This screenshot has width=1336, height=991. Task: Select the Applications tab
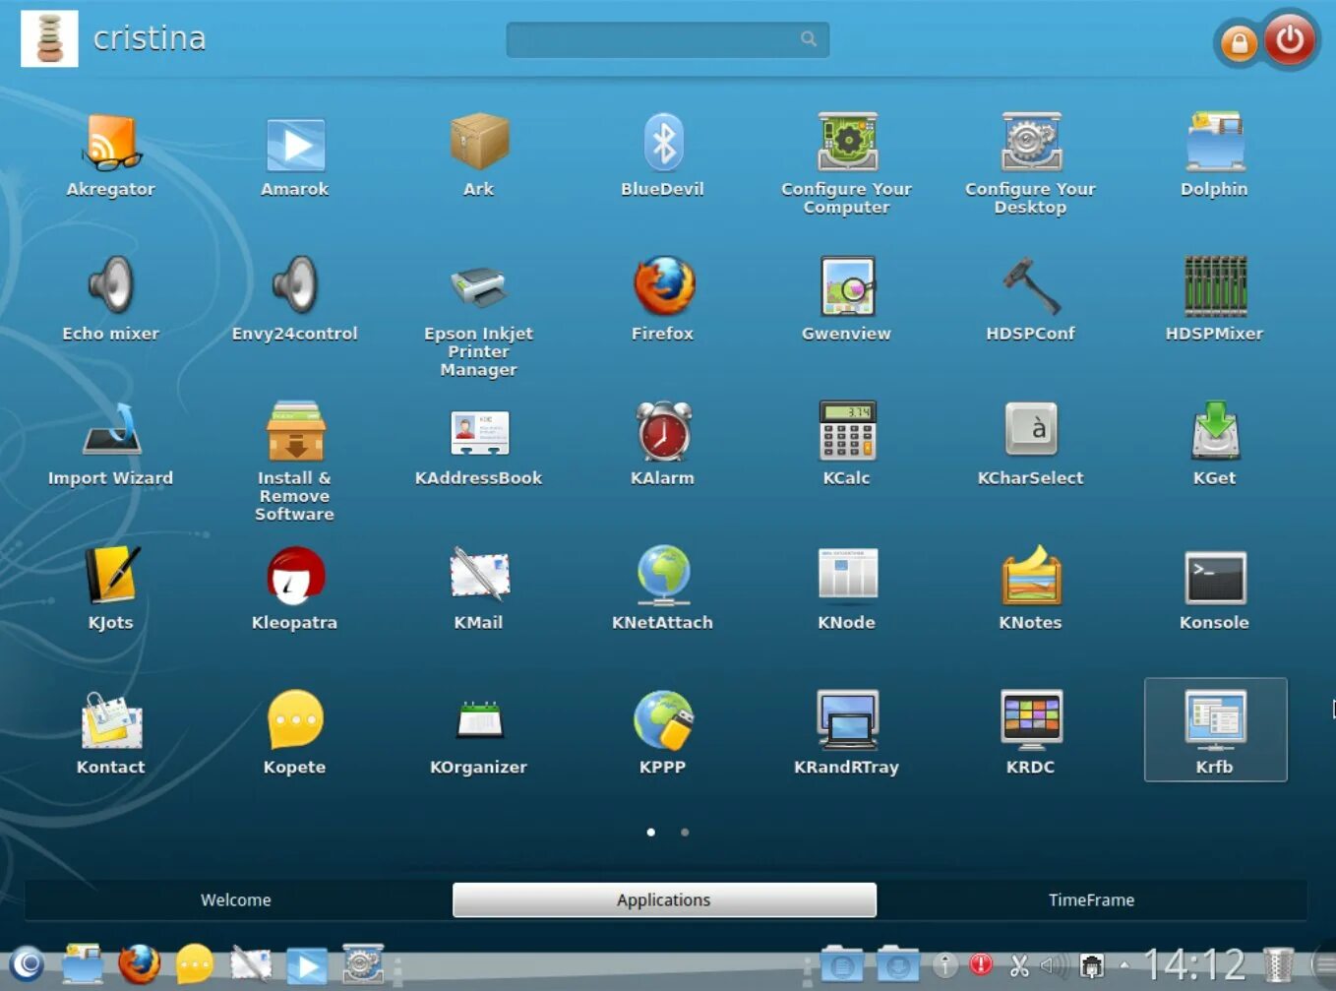(x=664, y=899)
